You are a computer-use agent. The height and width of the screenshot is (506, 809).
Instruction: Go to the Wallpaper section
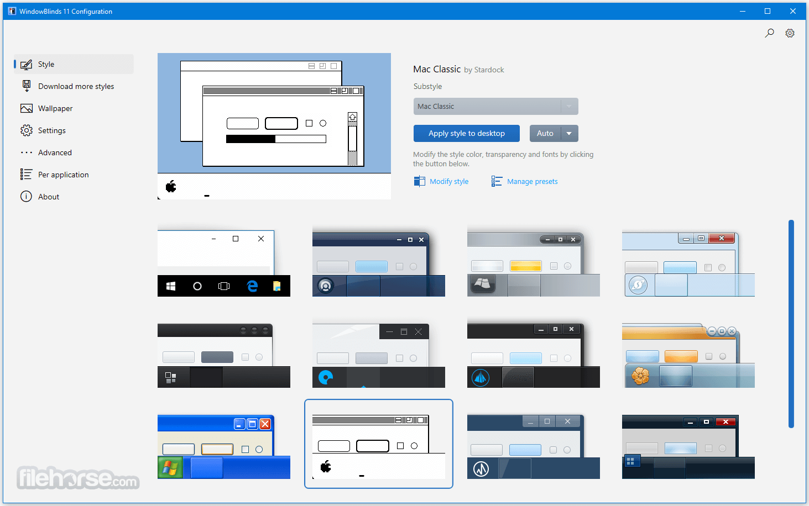pyautogui.click(x=74, y=108)
